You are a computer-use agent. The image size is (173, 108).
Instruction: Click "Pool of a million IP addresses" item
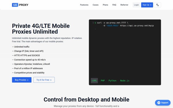coord(27,68)
